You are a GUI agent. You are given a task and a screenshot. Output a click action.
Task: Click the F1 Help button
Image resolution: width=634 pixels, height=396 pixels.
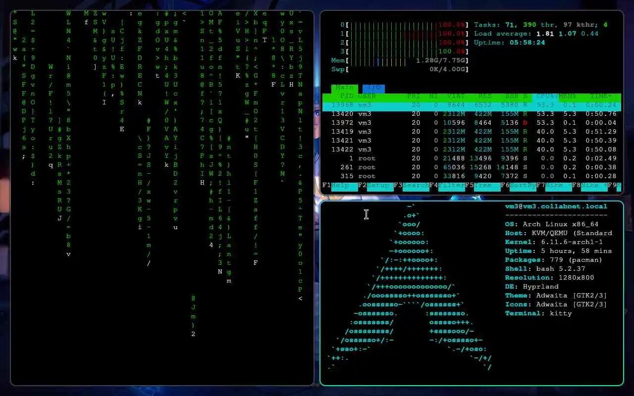click(x=340, y=186)
